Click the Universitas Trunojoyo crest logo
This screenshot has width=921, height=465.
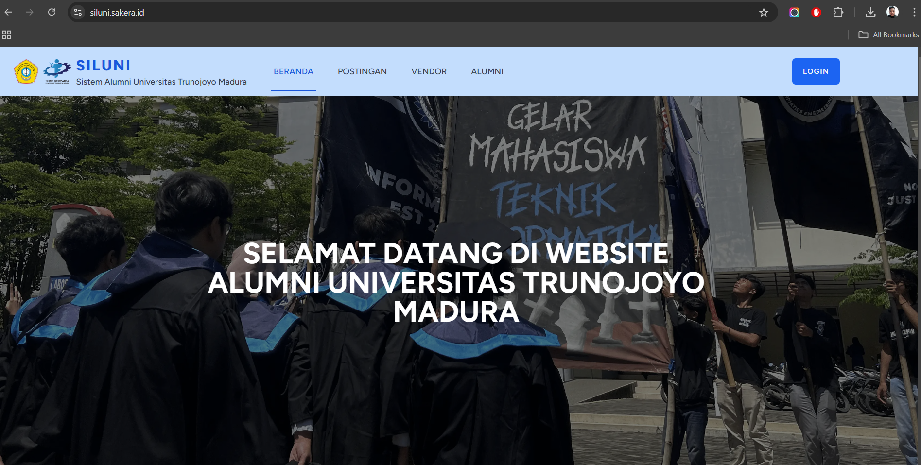pyautogui.click(x=26, y=71)
